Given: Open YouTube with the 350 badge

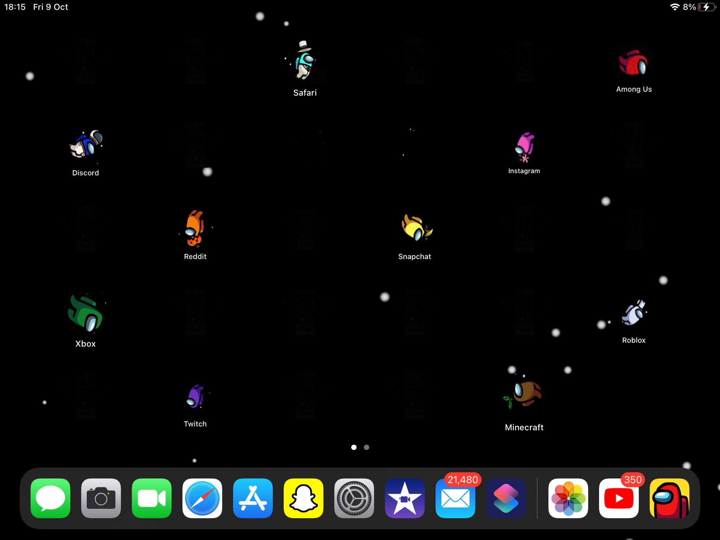Looking at the screenshot, I should pos(618,498).
